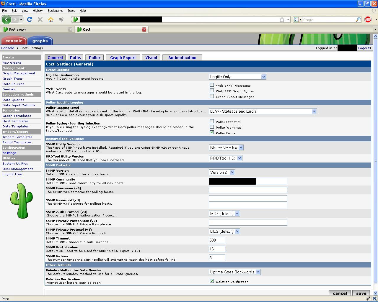
Task: Open SNMP Auth Protocol dropdown
Action: point(224,214)
